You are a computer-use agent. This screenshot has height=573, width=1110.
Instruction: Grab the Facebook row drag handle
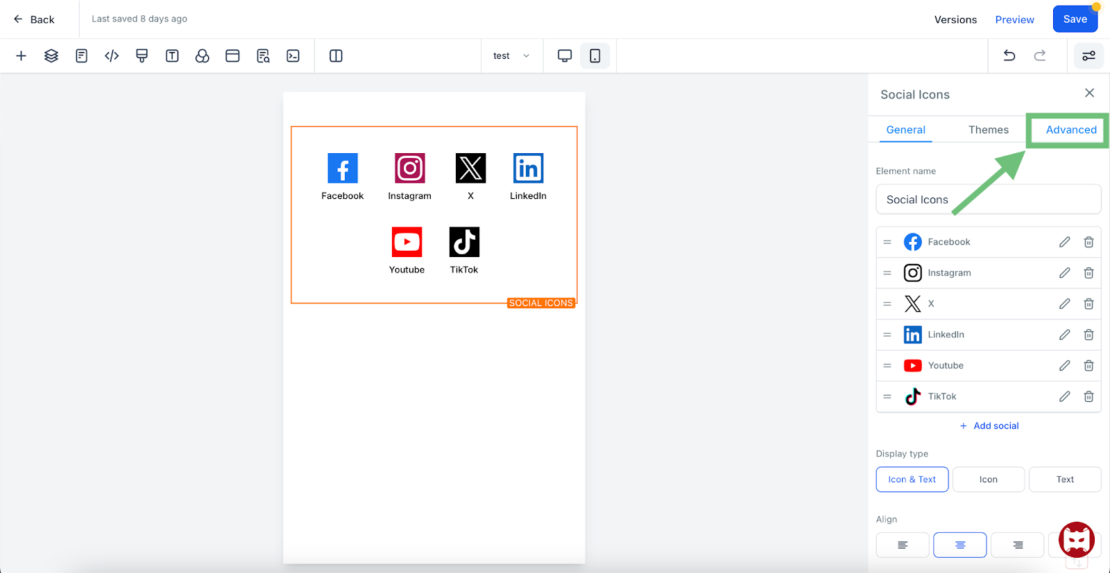pyautogui.click(x=887, y=242)
